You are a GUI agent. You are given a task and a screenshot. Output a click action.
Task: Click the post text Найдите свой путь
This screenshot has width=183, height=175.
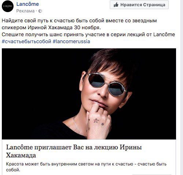coord(79,21)
